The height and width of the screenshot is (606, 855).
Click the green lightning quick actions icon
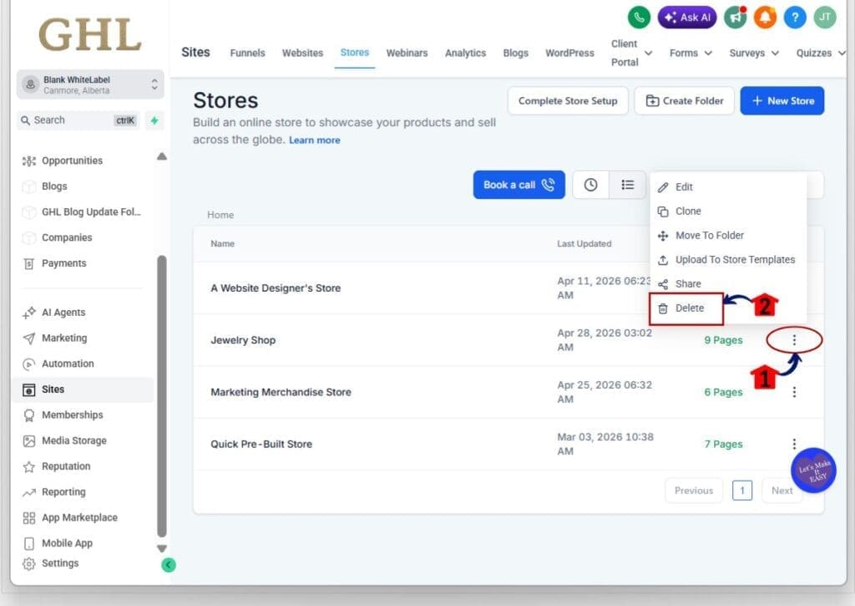coord(154,120)
